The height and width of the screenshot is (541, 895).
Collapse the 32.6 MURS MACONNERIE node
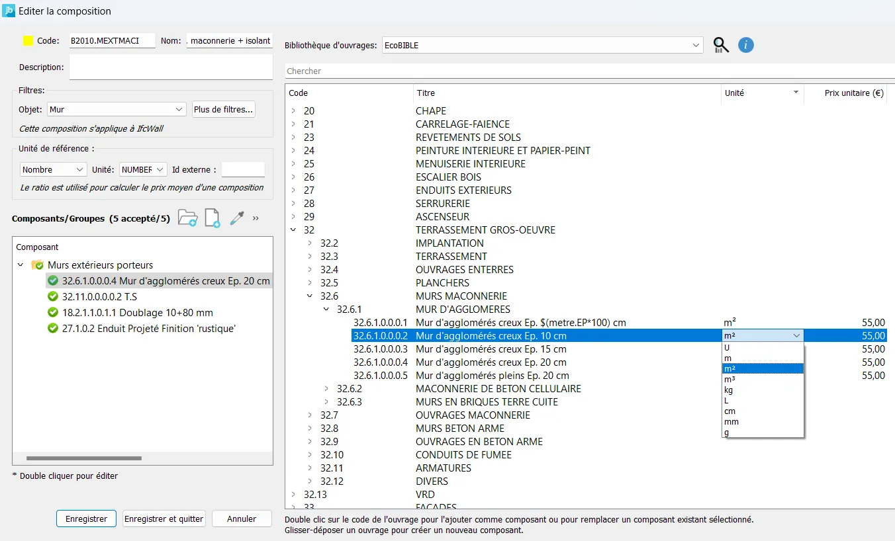click(310, 296)
